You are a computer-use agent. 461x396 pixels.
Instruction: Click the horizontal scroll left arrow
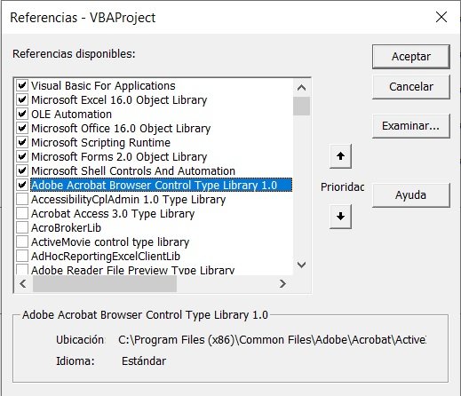click(x=23, y=284)
